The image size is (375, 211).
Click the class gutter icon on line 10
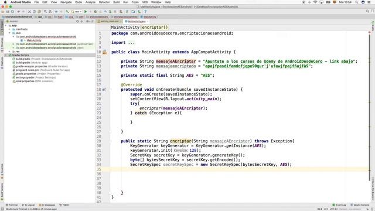104,52
